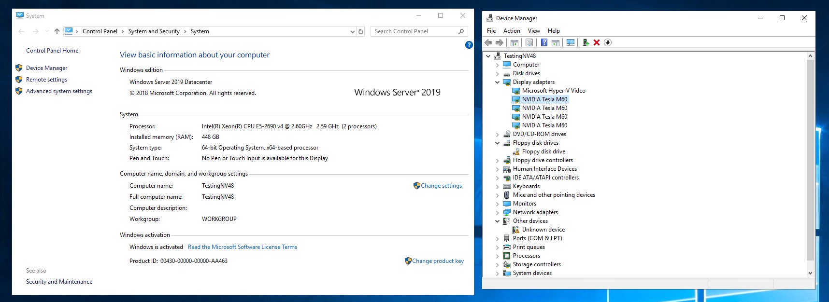The image size is (829, 302).
Task: Click the Forward arrow in Device Manager toolbar
Action: click(x=500, y=42)
